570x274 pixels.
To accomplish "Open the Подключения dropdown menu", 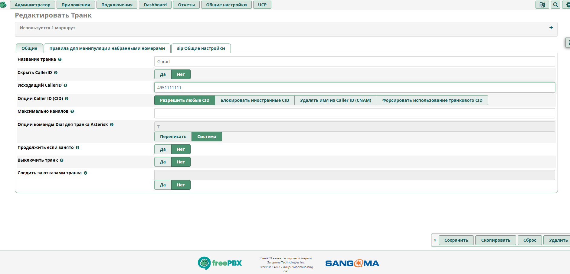I will [x=117, y=5].
